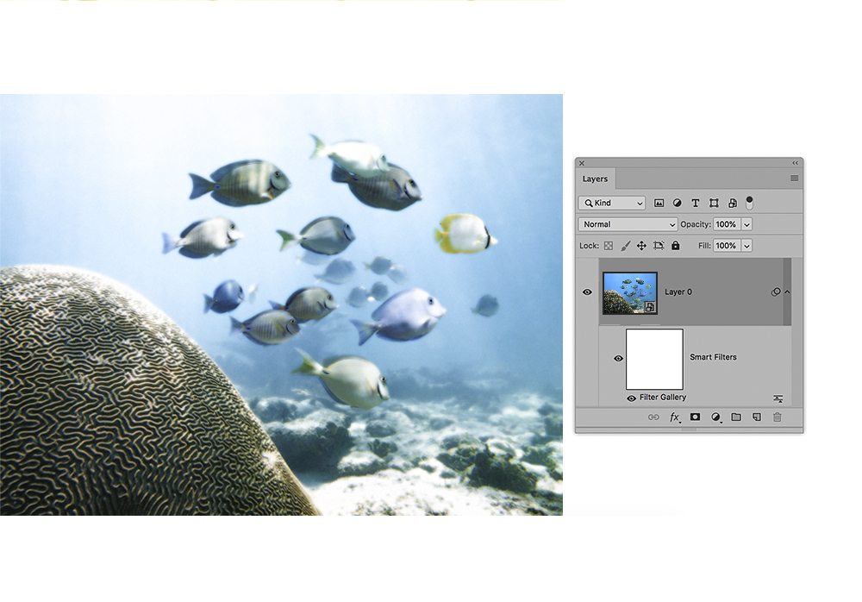Click the Lock all padlock icon
This screenshot has width=862, height=602.
[676, 246]
